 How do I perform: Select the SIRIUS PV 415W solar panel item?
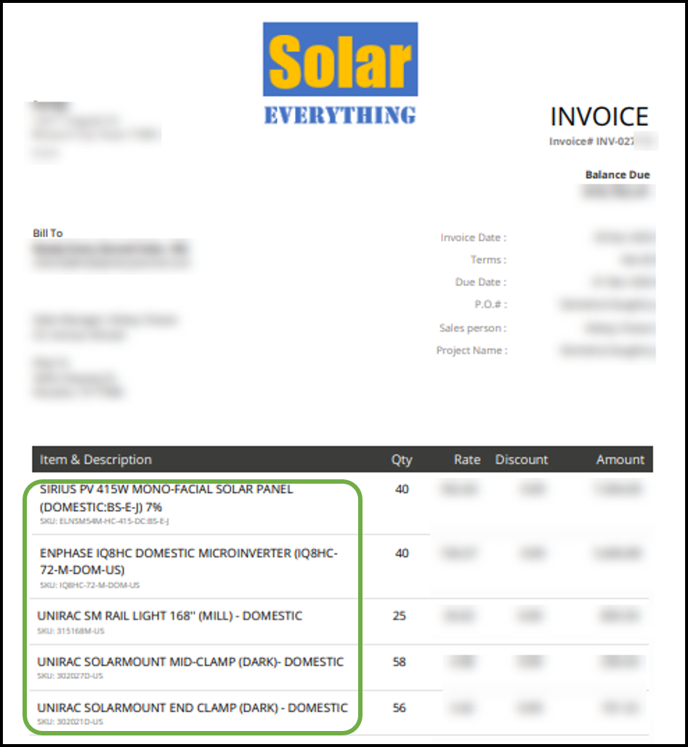[166, 498]
